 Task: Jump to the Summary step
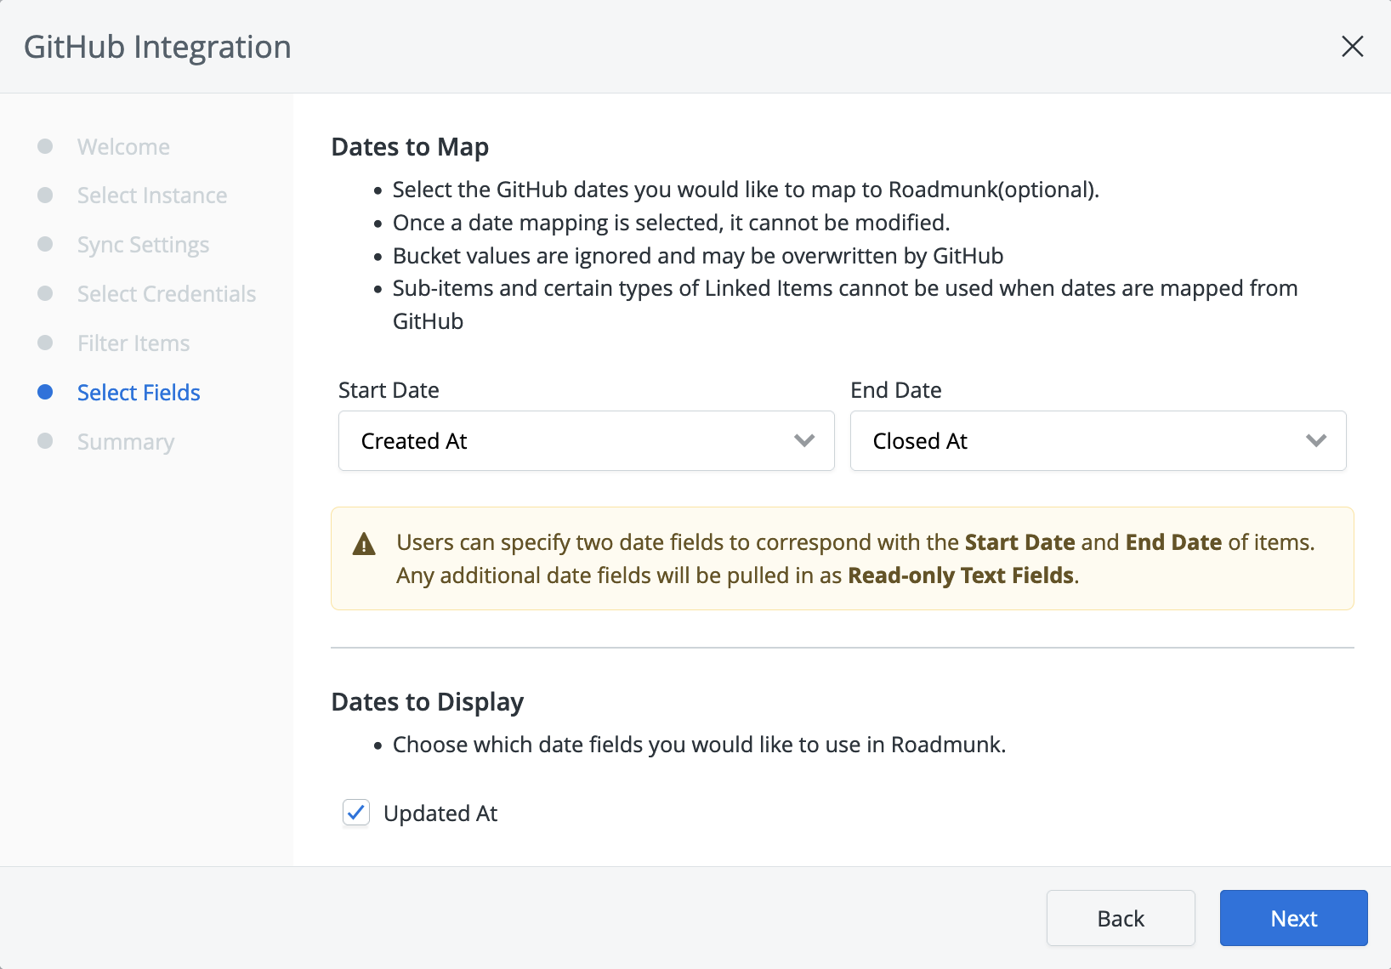point(126,442)
